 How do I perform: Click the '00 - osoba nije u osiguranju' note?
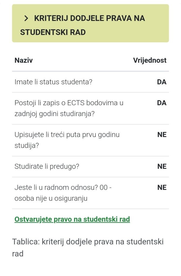tap(51, 198)
